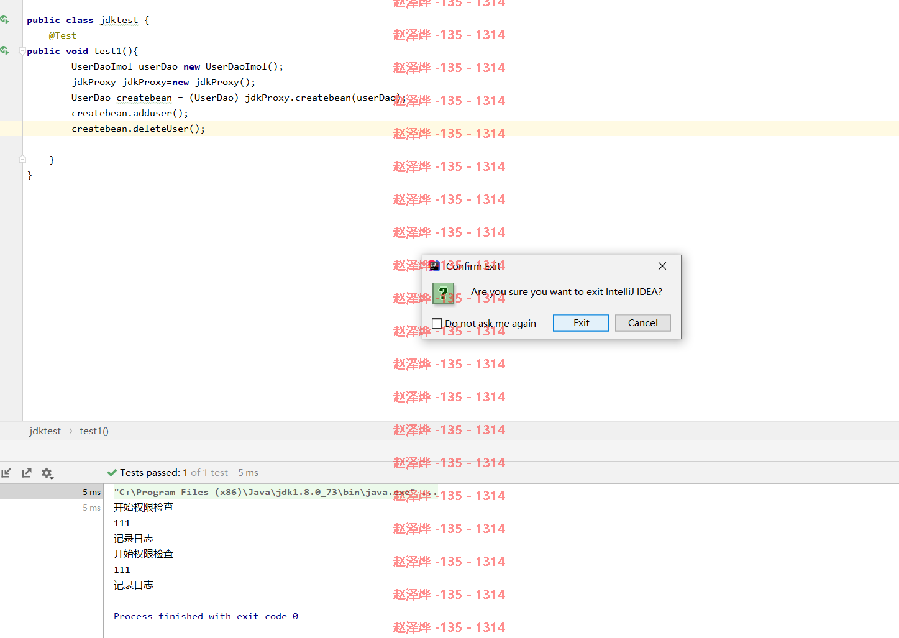
Task: Click the green tests passed checkmark
Action: pyautogui.click(x=112, y=473)
